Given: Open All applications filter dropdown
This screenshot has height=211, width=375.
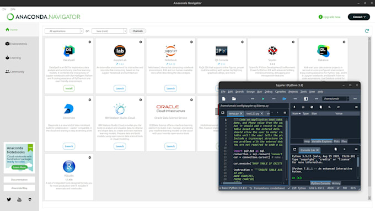Looking at the screenshot, I should (x=64, y=31).
